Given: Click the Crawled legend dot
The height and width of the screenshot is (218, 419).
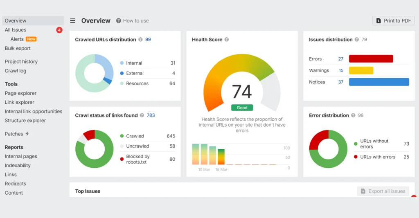Looking at the screenshot, I should click(122, 136).
